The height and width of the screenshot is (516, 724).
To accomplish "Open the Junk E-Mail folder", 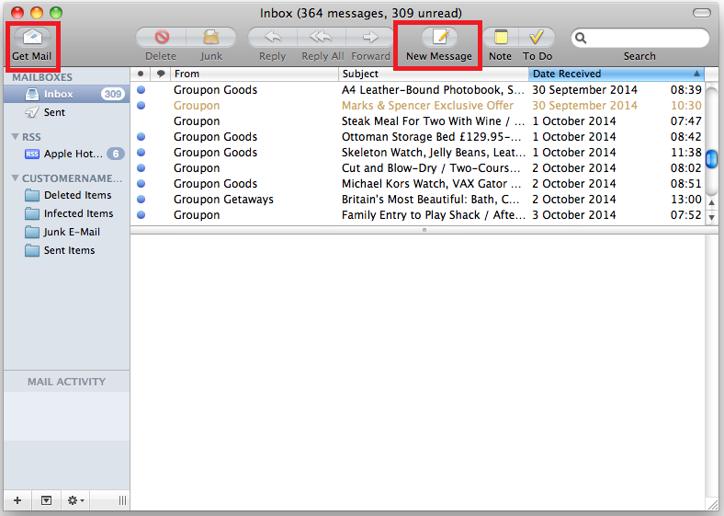I will click(x=72, y=232).
